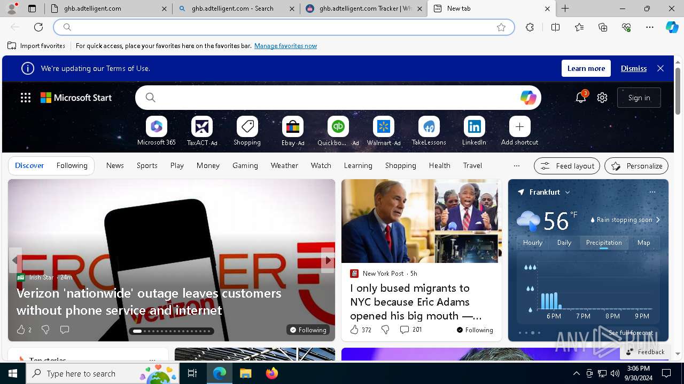Click the Sign in button
This screenshot has height=384, width=684.
(639, 98)
